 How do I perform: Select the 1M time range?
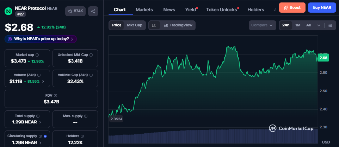[298, 25]
